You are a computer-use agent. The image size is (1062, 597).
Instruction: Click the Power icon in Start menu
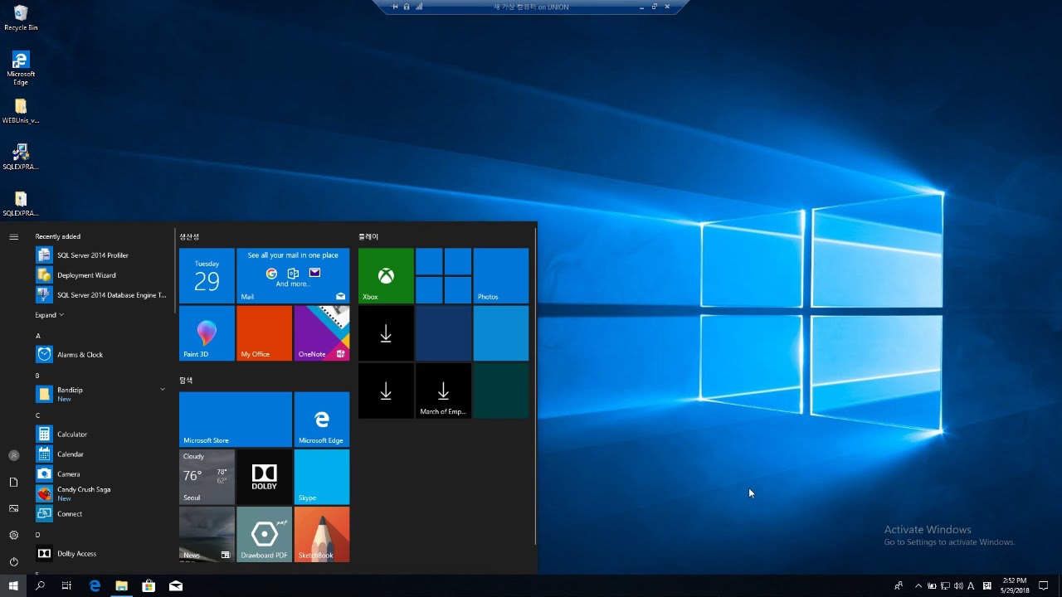[13, 561]
